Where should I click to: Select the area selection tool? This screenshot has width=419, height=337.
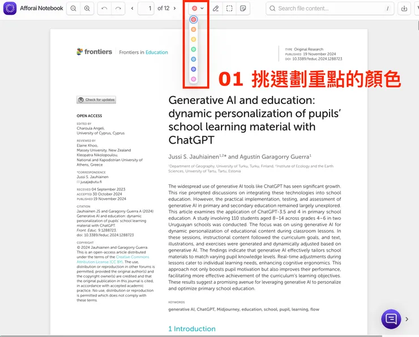(x=229, y=8)
